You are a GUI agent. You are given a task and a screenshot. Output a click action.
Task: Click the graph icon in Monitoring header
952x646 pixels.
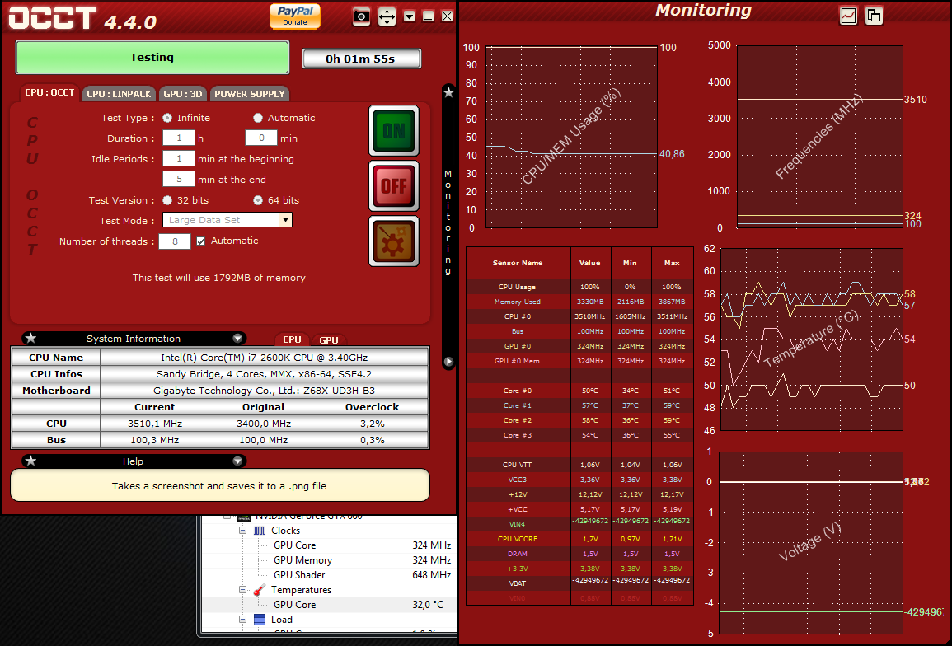pos(848,16)
